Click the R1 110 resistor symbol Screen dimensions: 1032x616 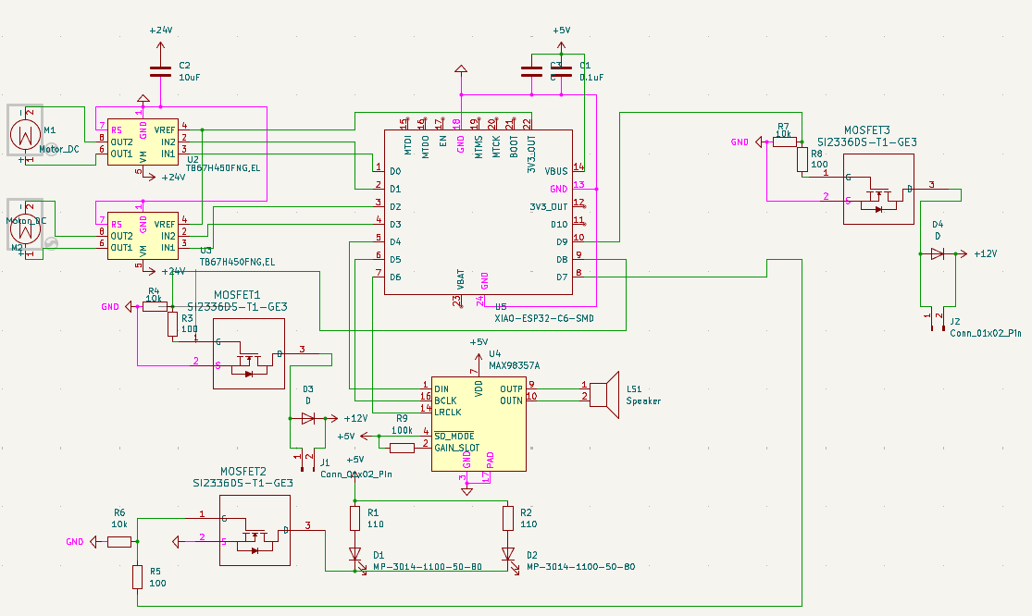point(354,518)
